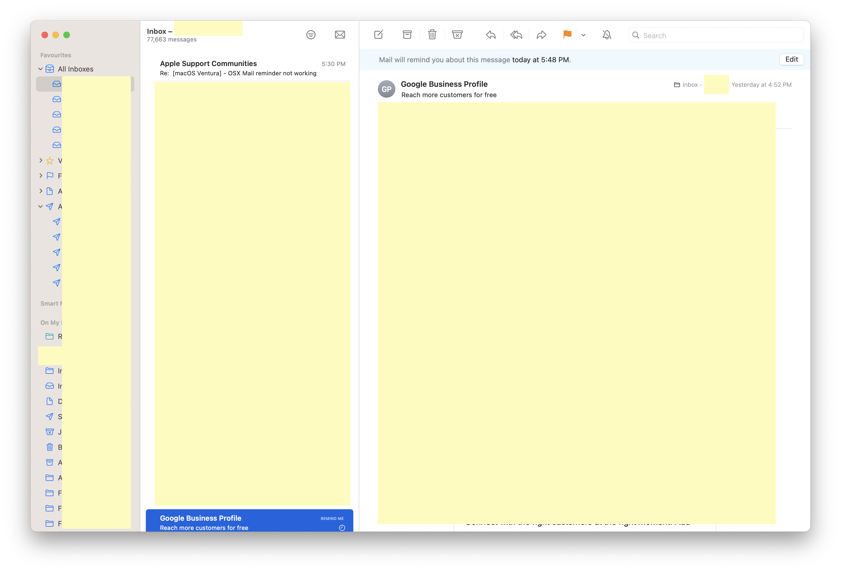
Task: Forward the selected message
Action: (541, 35)
